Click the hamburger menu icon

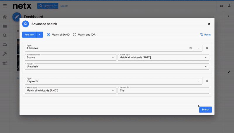click(x=5, y=6)
